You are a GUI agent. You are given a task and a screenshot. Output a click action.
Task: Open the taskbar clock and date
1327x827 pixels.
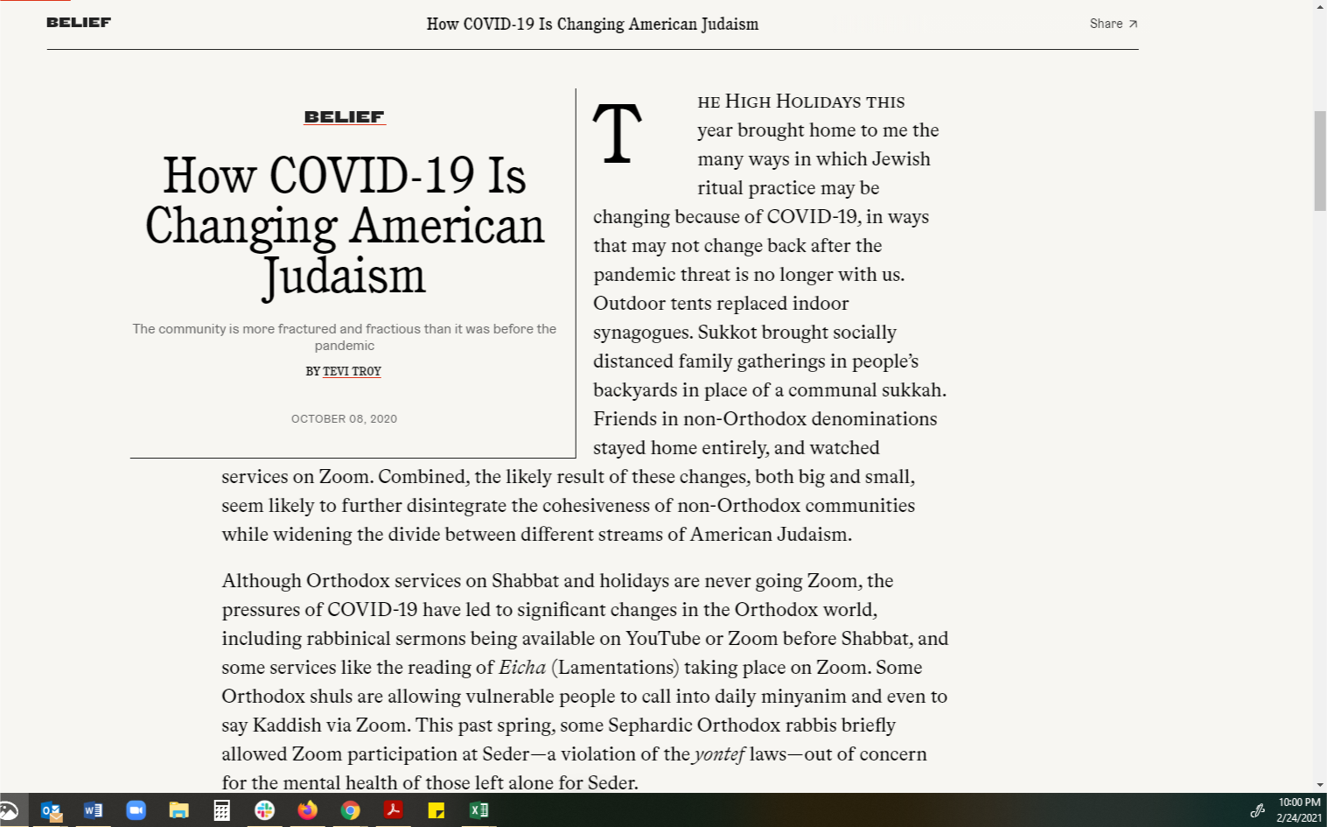[x=1298, y=810]
